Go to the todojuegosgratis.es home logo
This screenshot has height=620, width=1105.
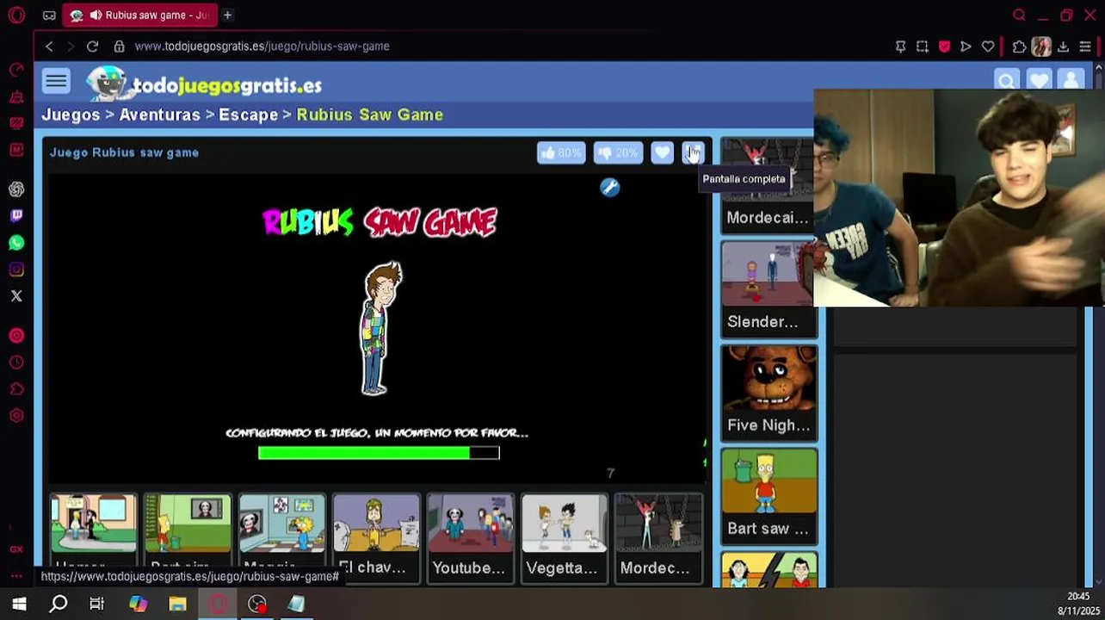point(205,84)
